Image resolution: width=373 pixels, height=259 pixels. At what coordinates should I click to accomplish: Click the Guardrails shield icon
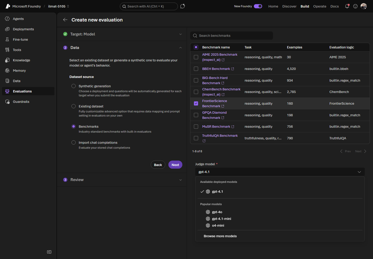(x=7, y=102)
